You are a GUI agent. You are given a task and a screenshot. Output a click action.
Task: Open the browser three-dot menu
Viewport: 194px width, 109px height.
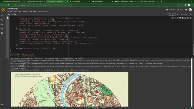click(192, 5)
